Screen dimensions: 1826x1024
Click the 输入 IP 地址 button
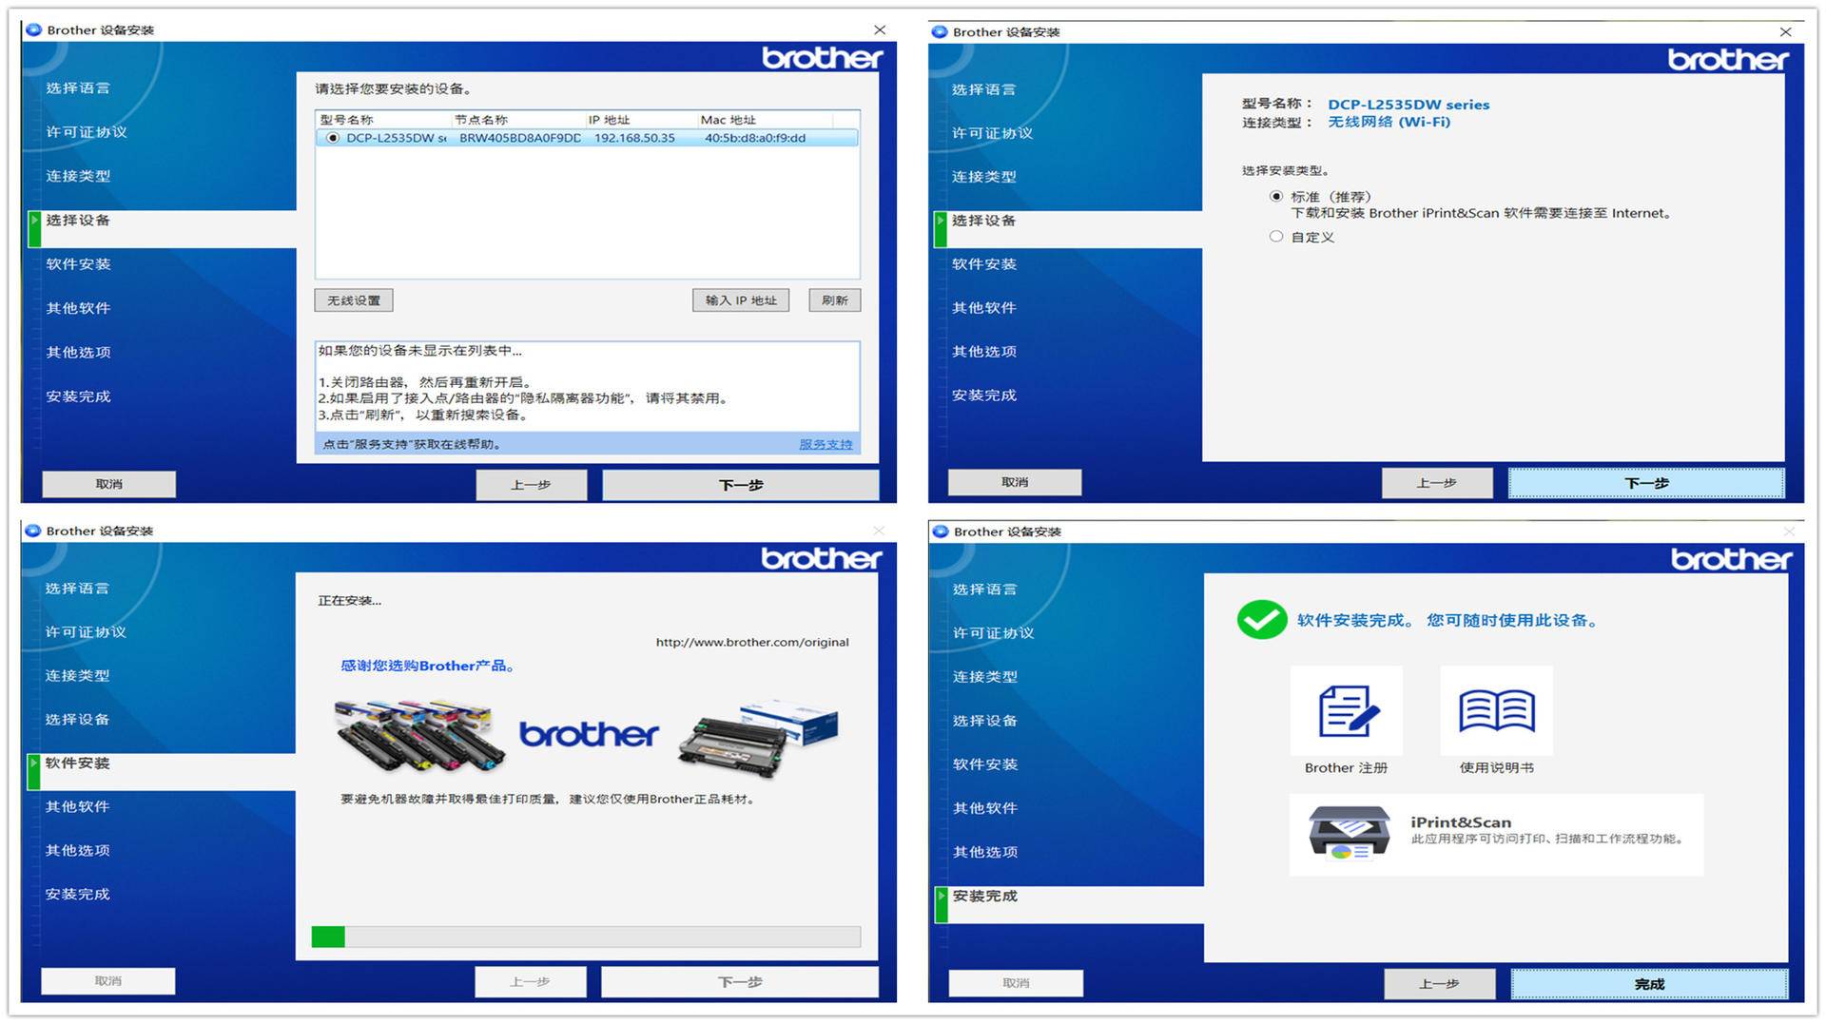click(x=741, y=300)
